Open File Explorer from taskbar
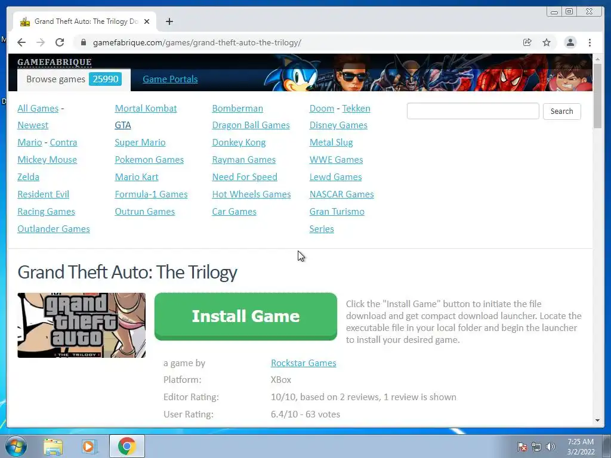Image resolution: width=611 pixels, height=458 pixels. 53,447
